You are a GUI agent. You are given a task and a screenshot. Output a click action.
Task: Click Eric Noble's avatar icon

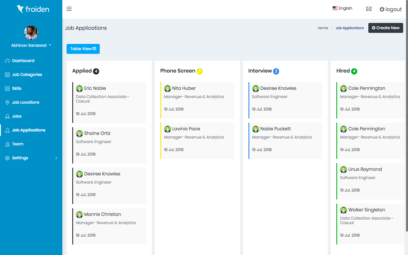point(79,88)
